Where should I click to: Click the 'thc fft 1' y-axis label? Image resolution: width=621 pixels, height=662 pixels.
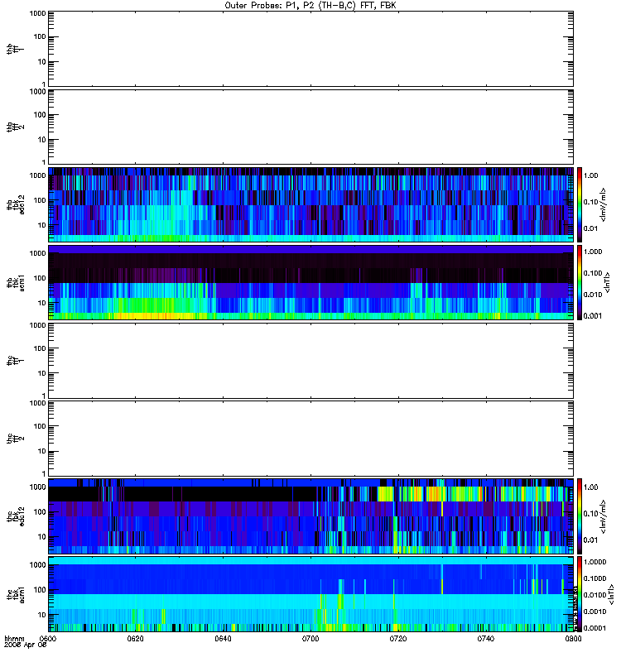point(15,361)
